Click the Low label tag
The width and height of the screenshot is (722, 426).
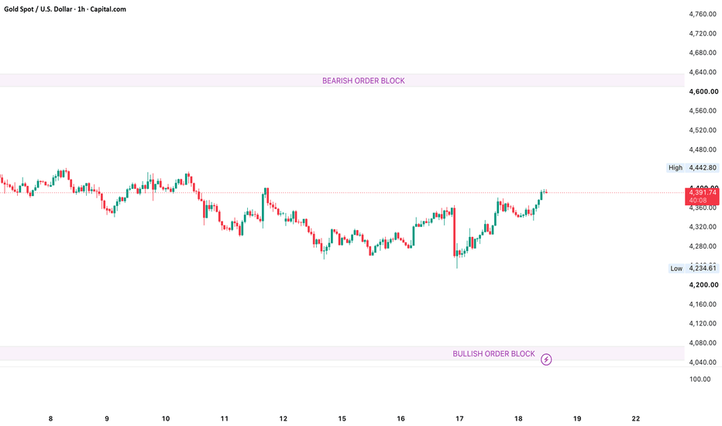[x=676, y=269]
